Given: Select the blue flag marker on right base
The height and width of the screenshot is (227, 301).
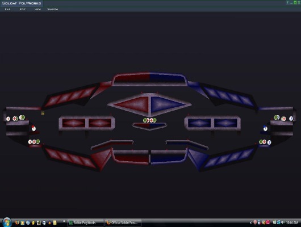Looking at the screenshot, I should (x=265, y=128).
